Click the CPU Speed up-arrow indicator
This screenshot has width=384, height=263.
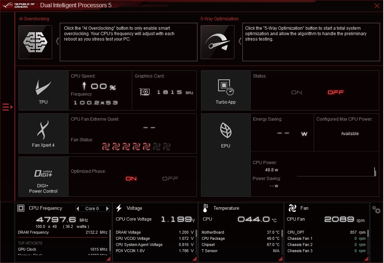84,86
